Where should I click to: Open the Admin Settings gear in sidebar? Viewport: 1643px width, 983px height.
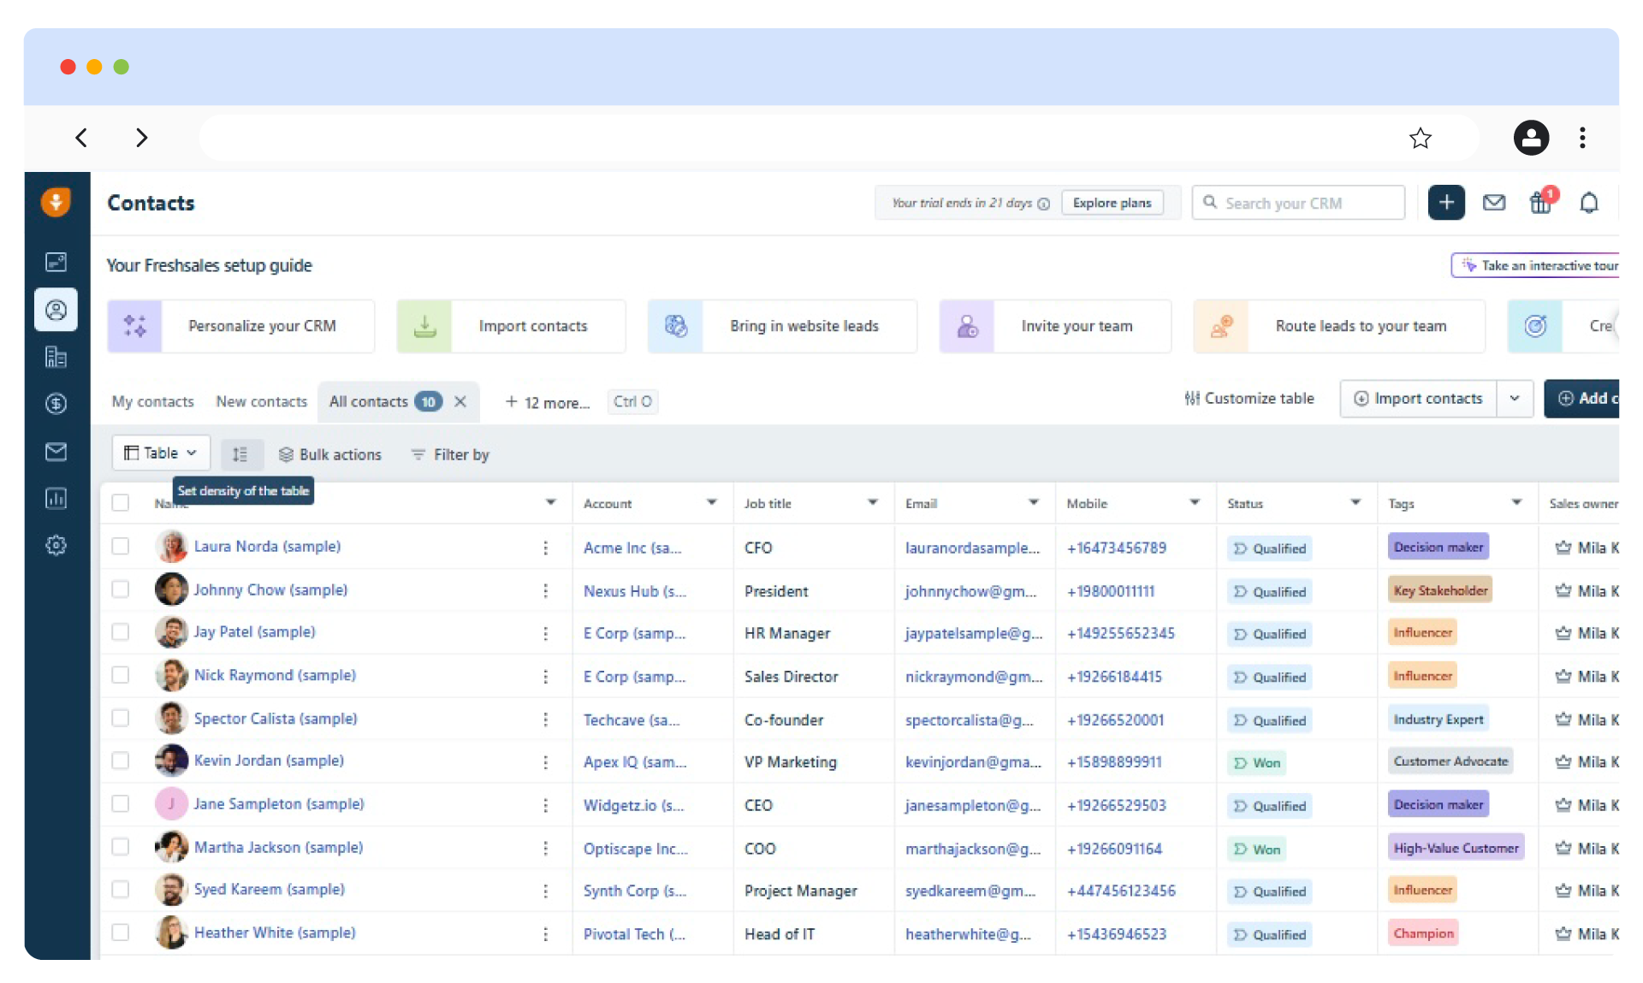coord(56,545)
